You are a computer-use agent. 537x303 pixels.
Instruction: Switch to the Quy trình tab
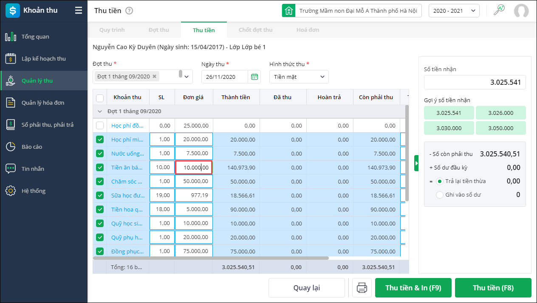[112, 30]
